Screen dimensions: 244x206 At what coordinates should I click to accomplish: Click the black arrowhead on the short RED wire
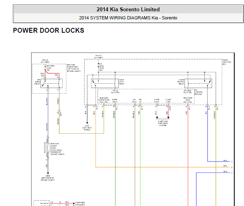(168, 118)
